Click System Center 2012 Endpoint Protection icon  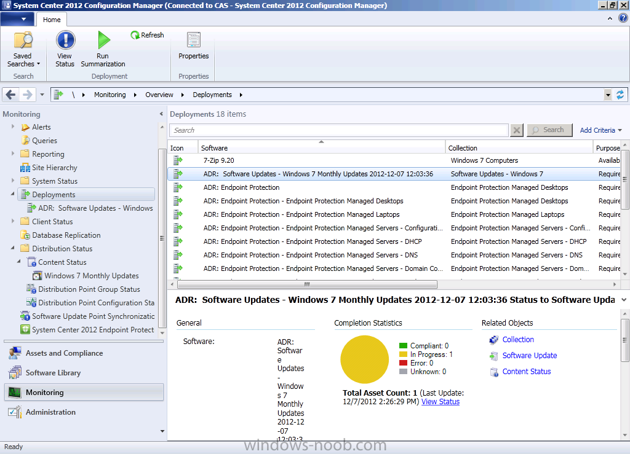tap(25, 329)
